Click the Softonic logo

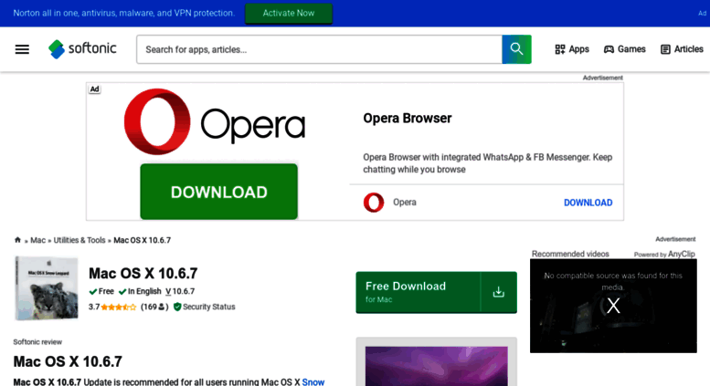pos(82,49)
